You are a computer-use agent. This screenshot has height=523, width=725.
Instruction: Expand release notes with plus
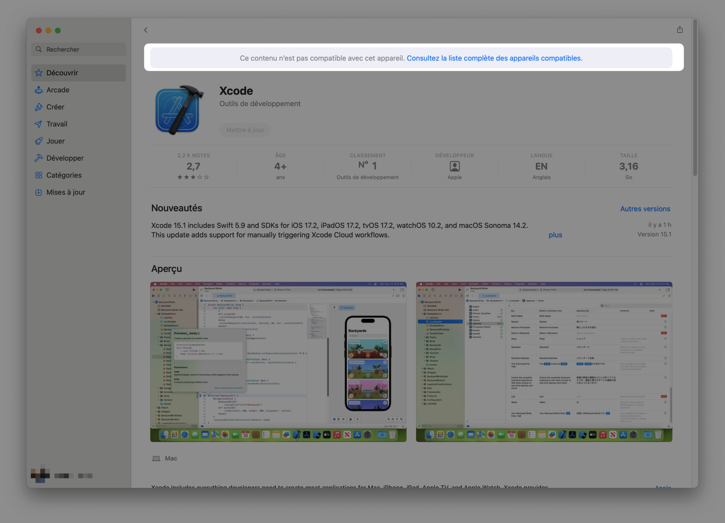[555, 235]
